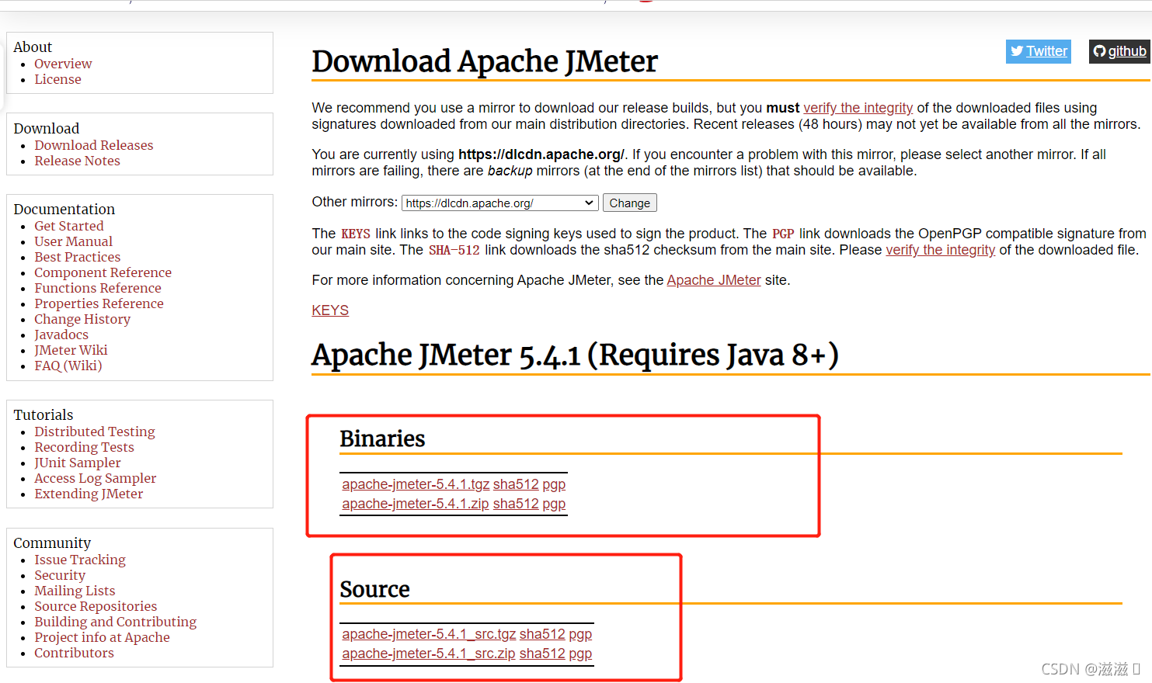Viewport: 1152px width, 683px height.
Task: Open pgp signature for apache-jmeter-5.4.1_src.tgz
Action: pyautogui.click(x=580, y=634)
